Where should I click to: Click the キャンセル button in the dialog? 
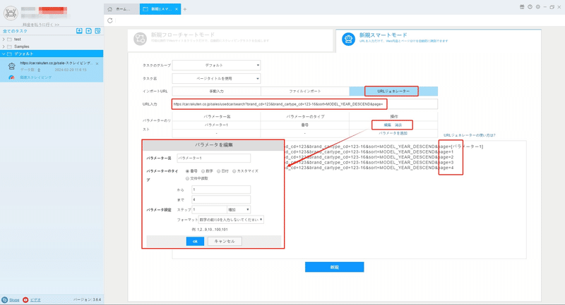coord(225,242)
